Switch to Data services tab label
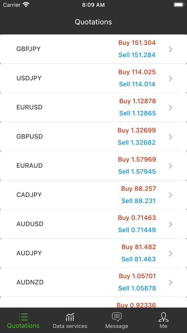Image resolution: width=187 pixels, height=333 pixels. (70, 326)
